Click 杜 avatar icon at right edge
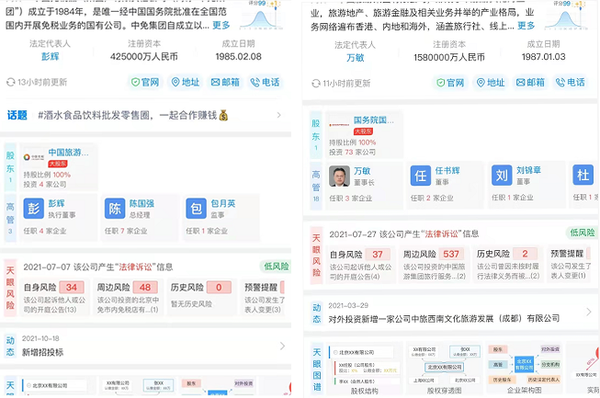The image size is (600, 398). (583, 175)
